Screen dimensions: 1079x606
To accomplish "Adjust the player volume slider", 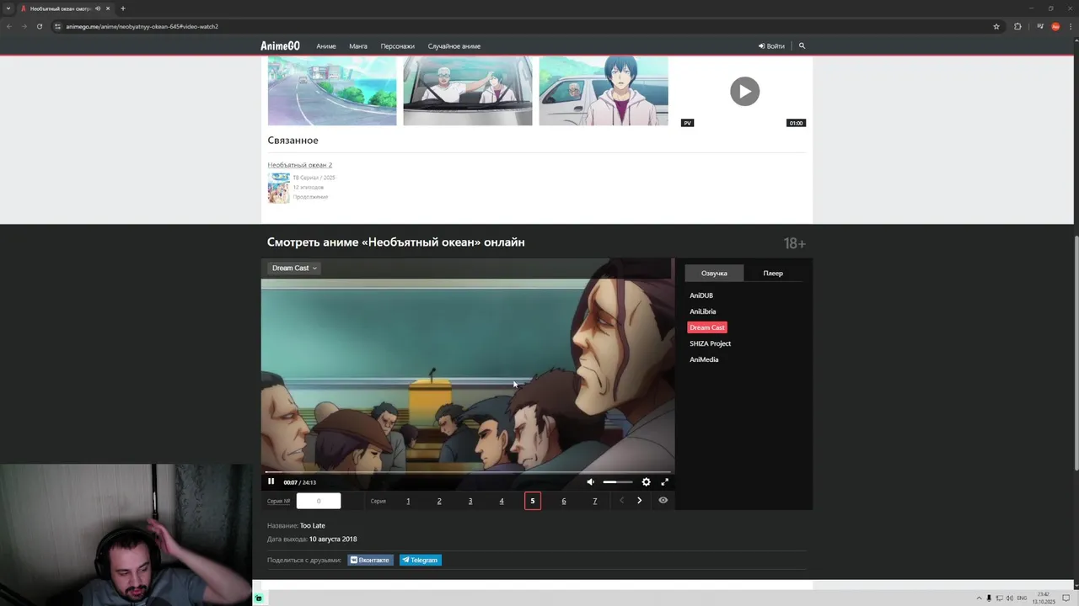I will coord(617,482).
